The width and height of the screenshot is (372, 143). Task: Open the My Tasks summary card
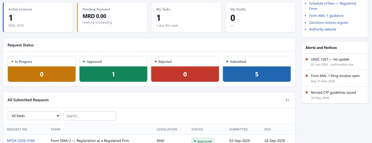tap(186, 17)
